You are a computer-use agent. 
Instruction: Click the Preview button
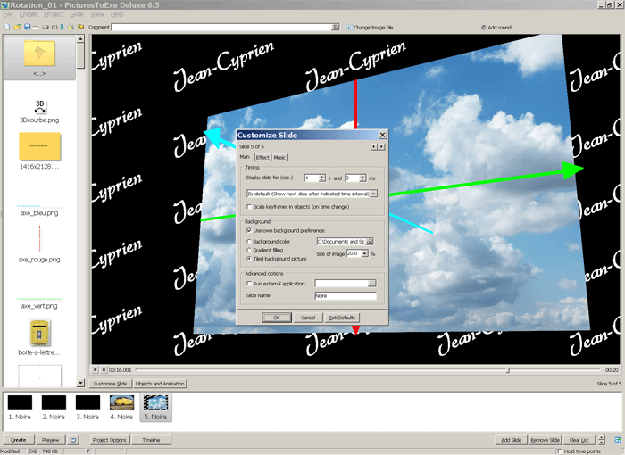51,440
